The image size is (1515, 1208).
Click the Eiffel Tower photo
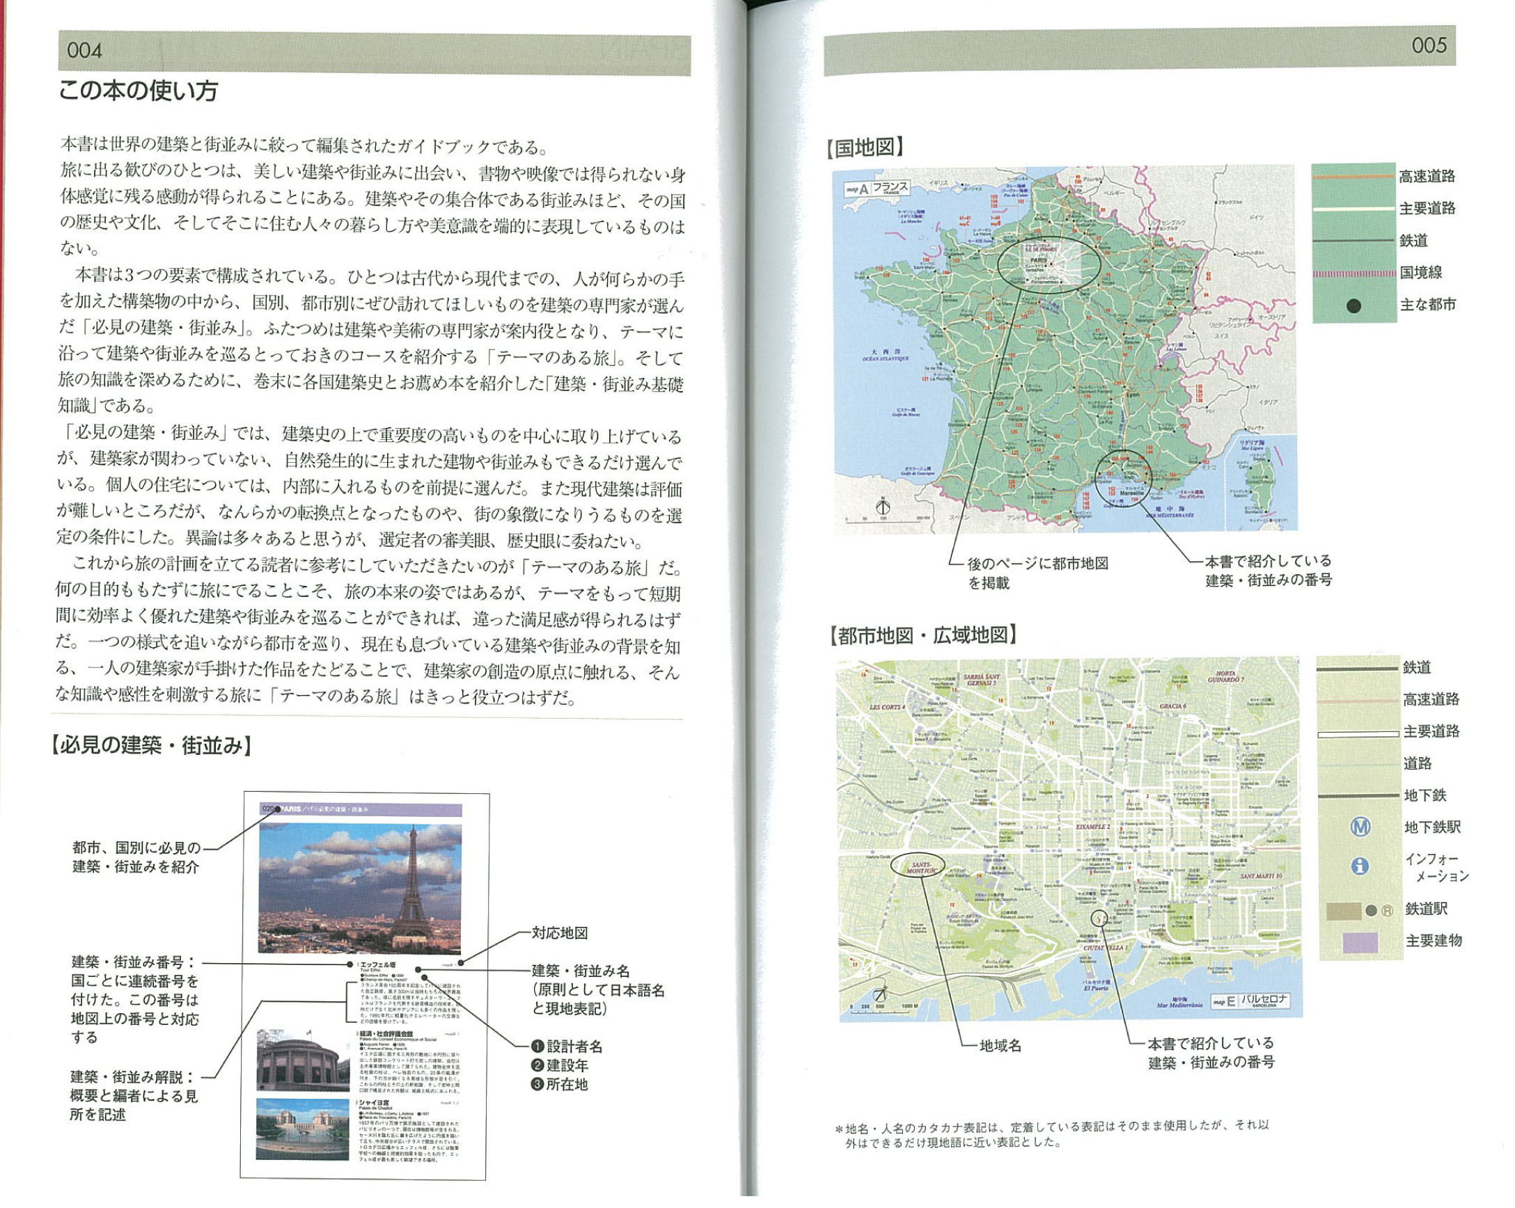360,888
